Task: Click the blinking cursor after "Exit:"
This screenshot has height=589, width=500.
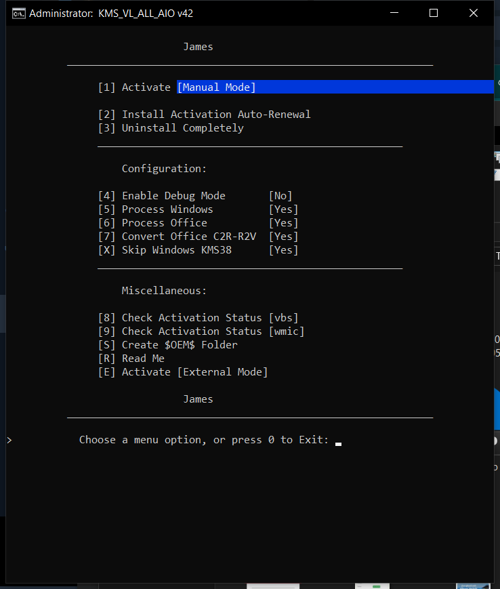Action: (x=338, y=444)
